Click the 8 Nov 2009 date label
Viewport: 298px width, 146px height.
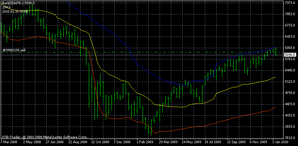[258, 142]
